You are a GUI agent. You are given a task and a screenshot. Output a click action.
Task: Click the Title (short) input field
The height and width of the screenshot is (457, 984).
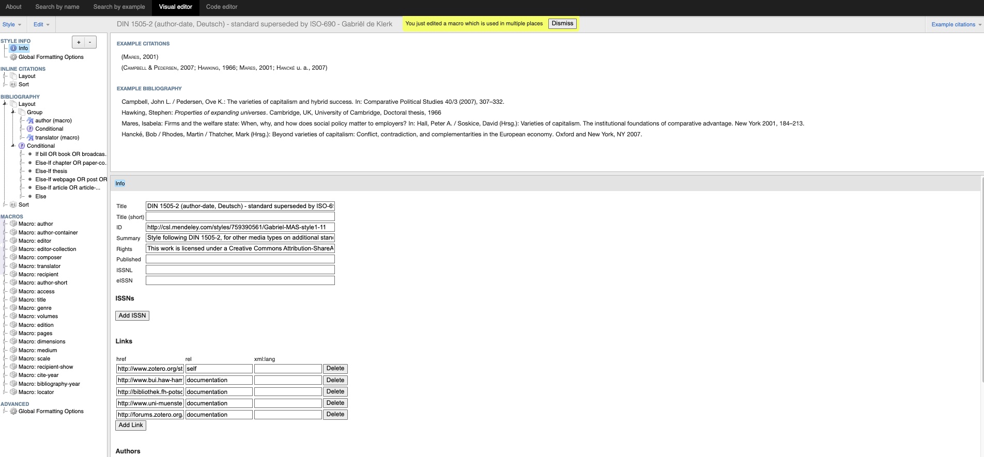(240, 217)
